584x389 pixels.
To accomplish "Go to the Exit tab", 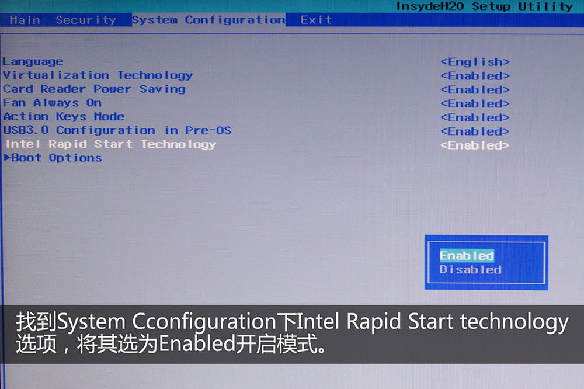I will 316,20.
